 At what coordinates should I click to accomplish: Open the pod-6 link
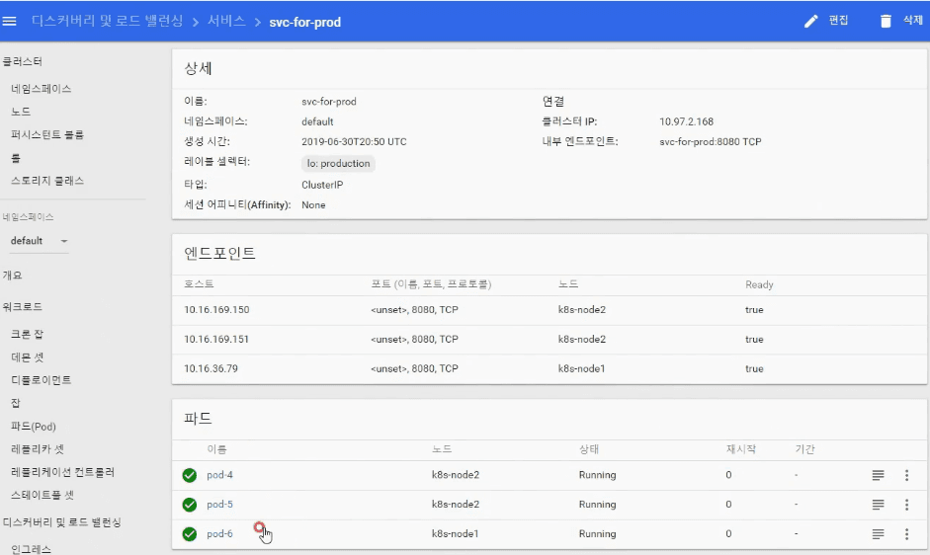click(x=219, y=534)
